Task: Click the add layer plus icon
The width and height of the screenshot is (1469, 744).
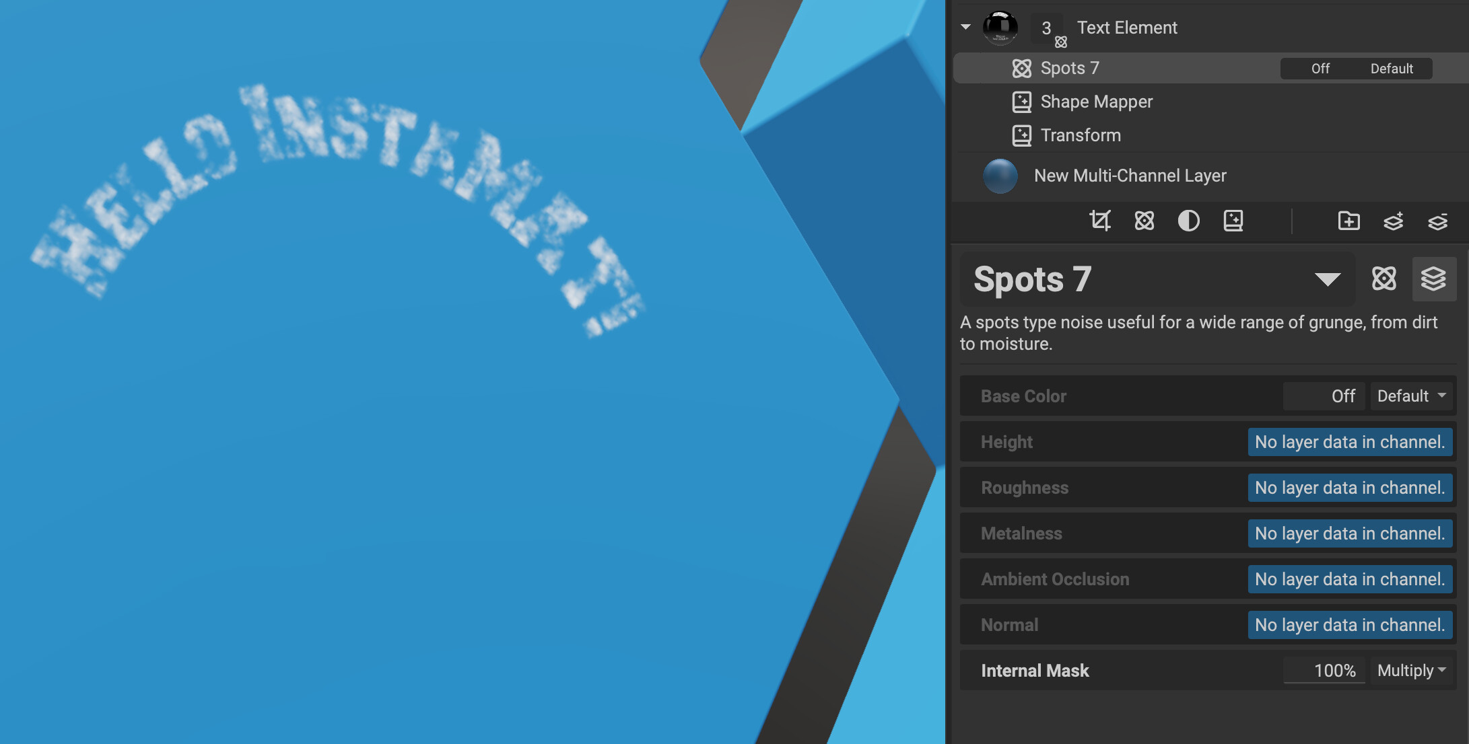Action: pos(1393,221)
